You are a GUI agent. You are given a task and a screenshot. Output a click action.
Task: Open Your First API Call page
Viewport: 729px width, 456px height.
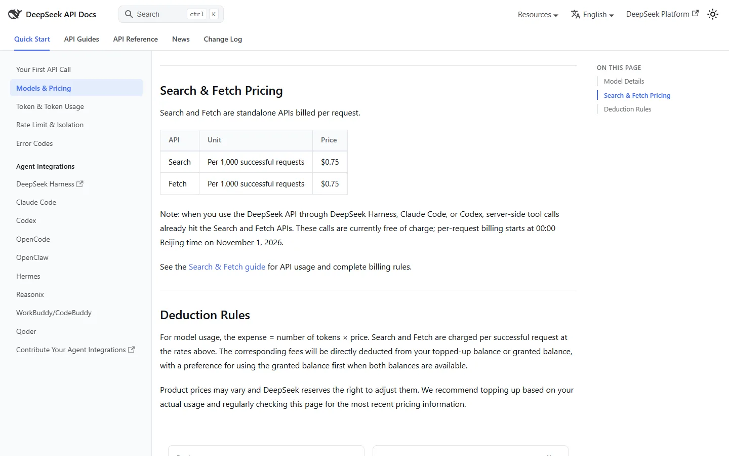76,69
